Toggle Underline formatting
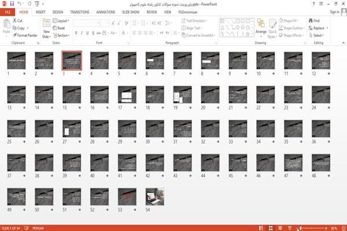This screenshot has width=347, height=231. tap(87, 33)
